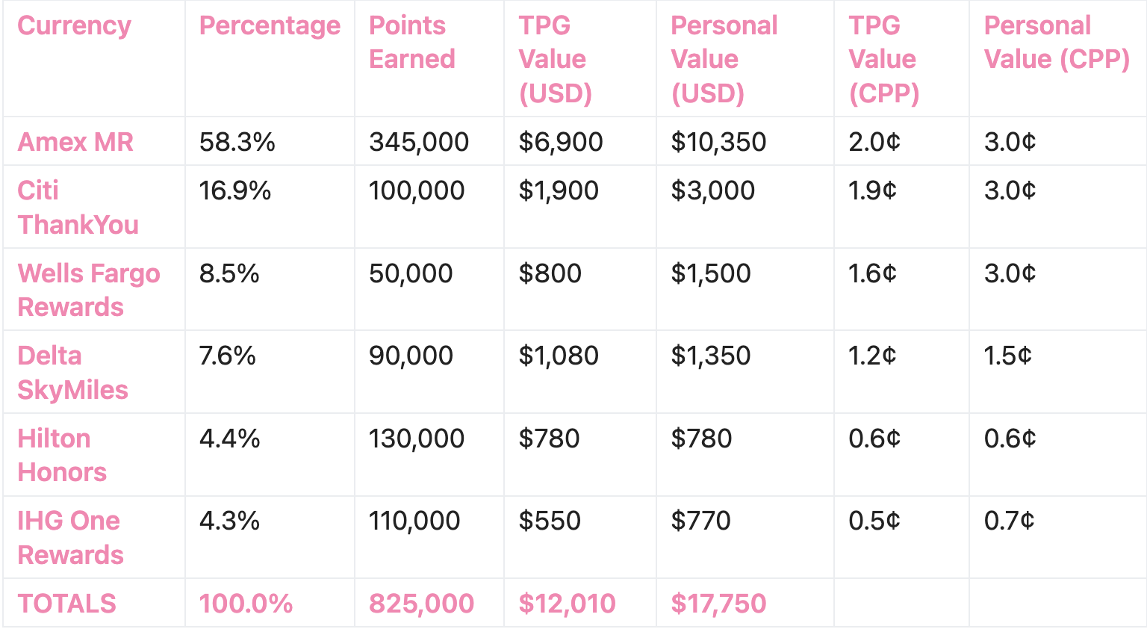Click the Currency column header
The image size is (1147, 629).
pyautogui.click(x=74, y=25)
